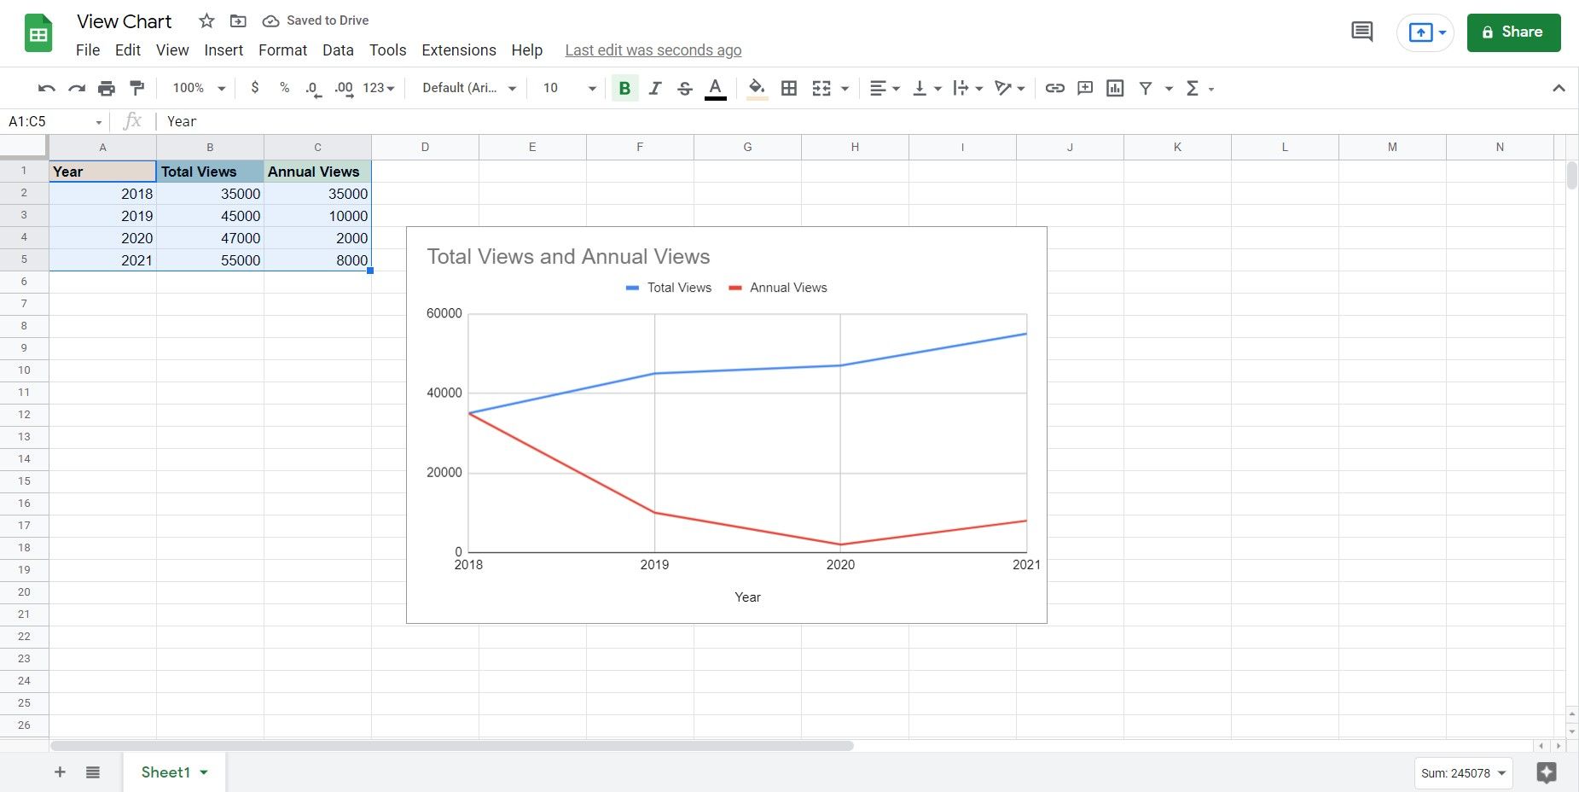
Task: Toggle bold formatting off
Action: pyautogui.click(x=624, y=88)
